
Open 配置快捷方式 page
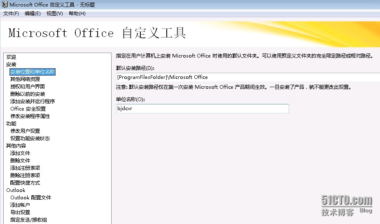(25, 182)
